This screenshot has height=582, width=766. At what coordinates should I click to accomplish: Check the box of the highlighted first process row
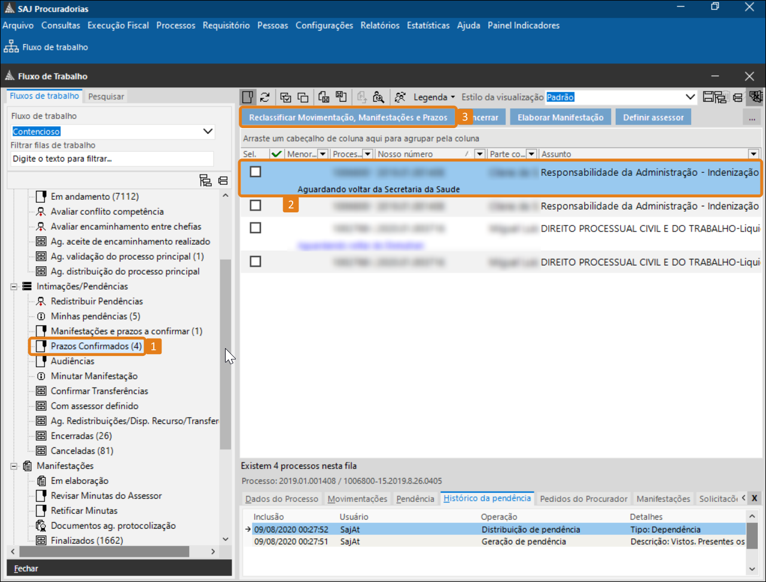256,172
